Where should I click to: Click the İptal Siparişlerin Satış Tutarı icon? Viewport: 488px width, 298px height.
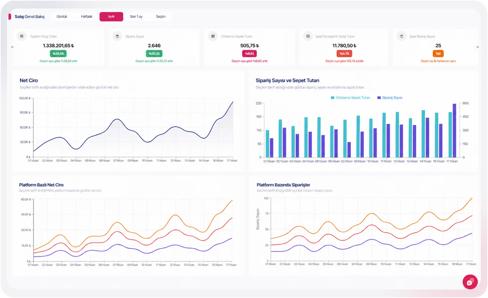point(308,36)
